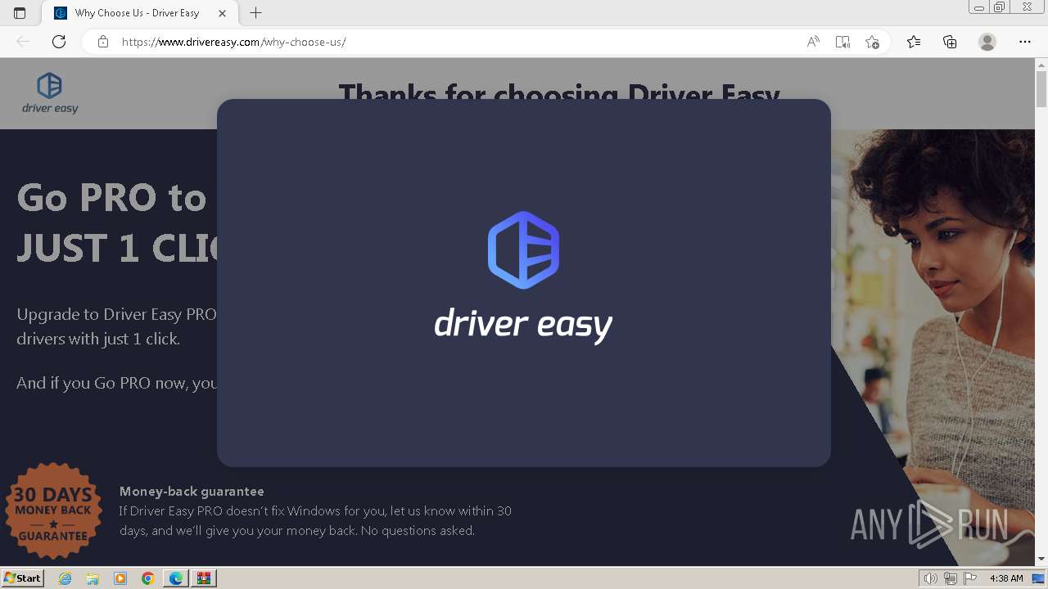Screen dimensions: 1048x589
Task: Open tab actions menu at top-left
Action: (20, 13)
